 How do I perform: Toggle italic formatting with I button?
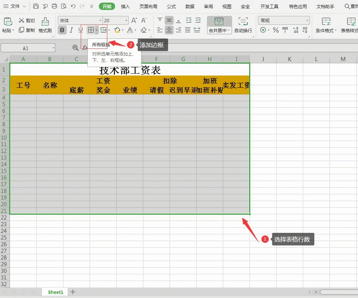point(71,30)
